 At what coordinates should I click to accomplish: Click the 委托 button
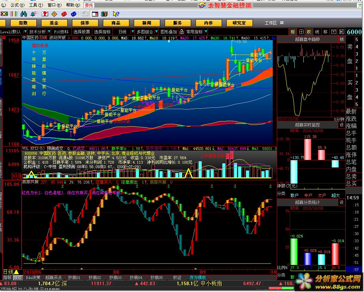(x=89, y=5)
